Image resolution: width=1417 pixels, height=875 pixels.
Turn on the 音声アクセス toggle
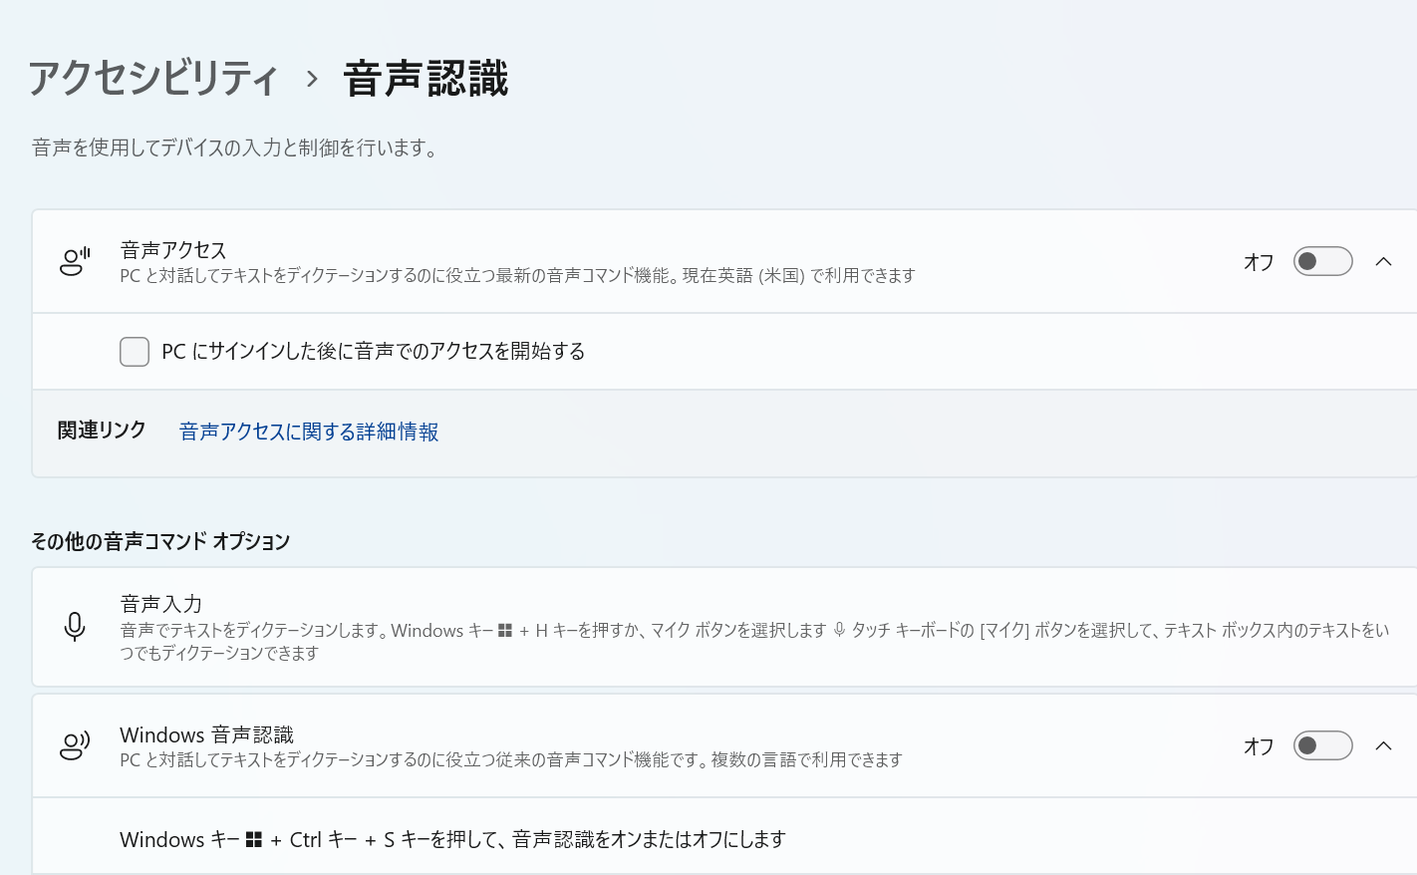click(1322, 261)
